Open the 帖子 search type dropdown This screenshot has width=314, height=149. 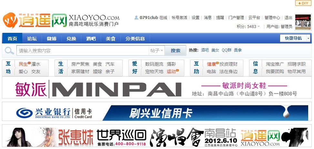click(157, 51)
